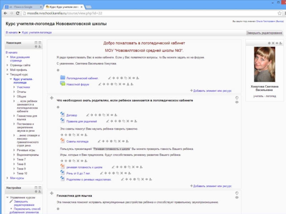Viewport: 286px width, 214px height.
Task: Expand Отчеты node in navigation
Action: tap(14, 92)
